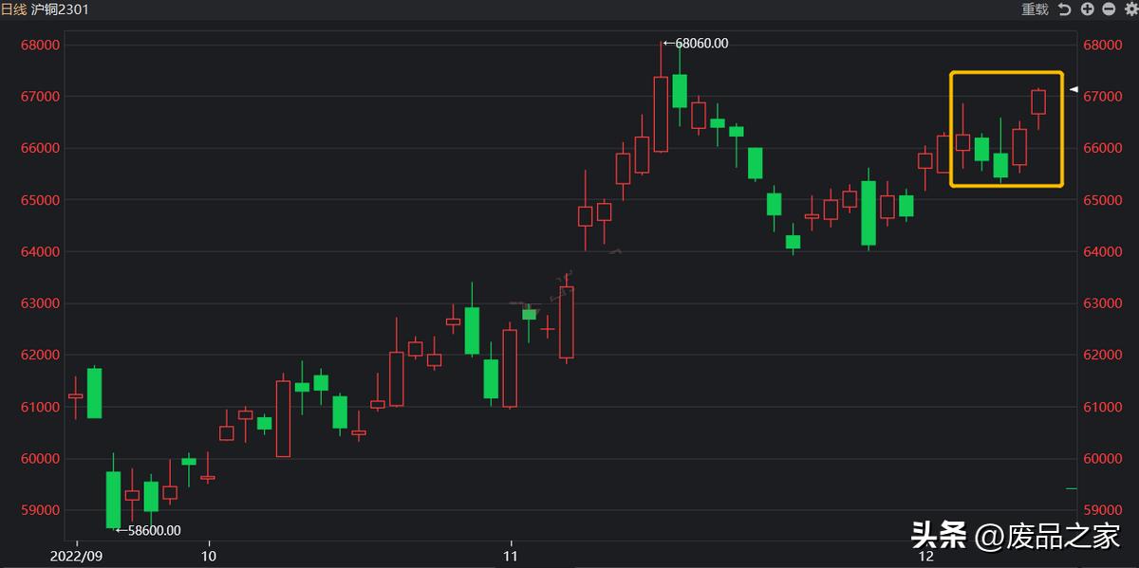Click the 2022/09 date axis label

point(76,556)
